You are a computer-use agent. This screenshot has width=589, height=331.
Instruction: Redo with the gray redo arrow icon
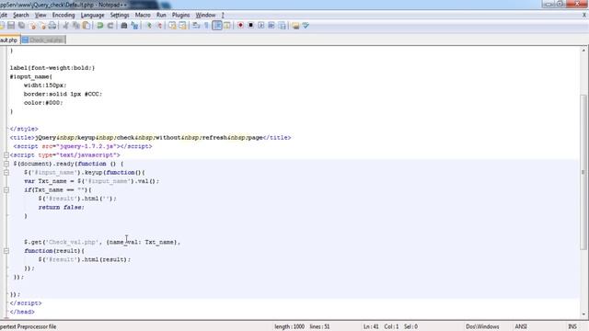pos(110,26)
